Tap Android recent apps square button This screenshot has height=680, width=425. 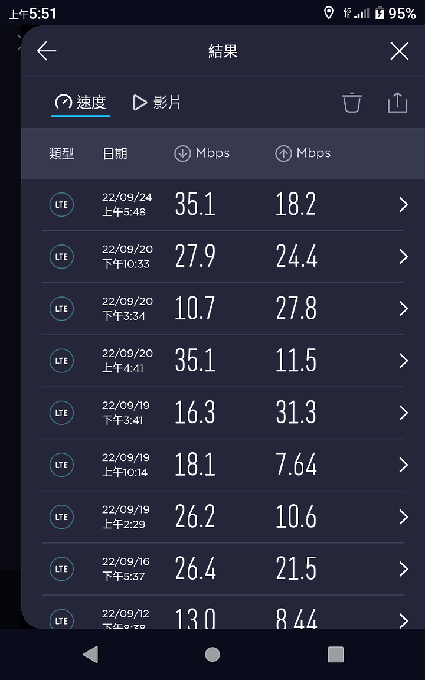click(x=335, y=655)
